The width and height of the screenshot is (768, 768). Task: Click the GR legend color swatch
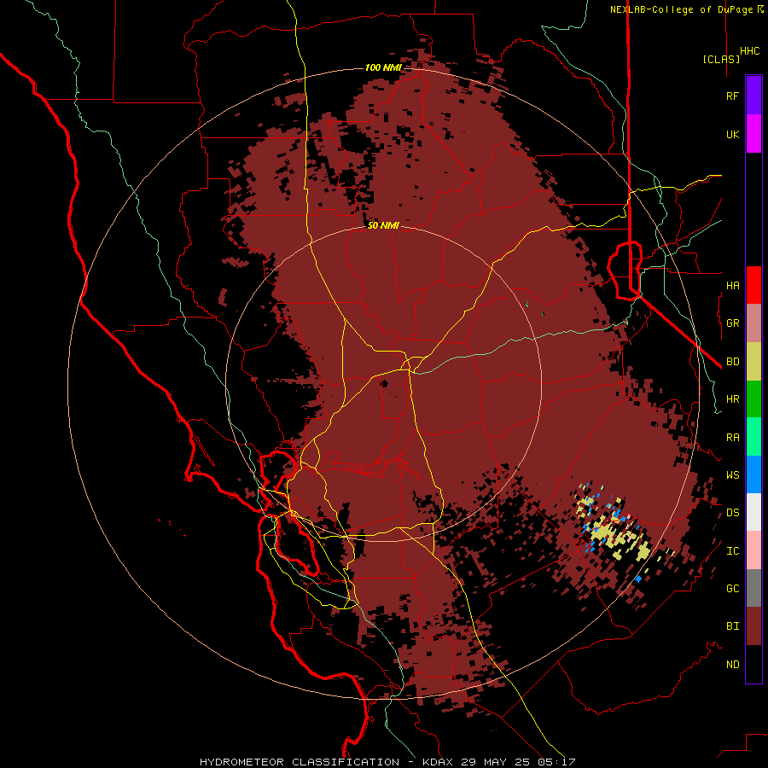(753, 323)
